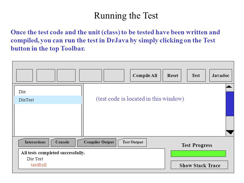Click the Compile All toolbar button
Screen dimensions: 244x183
click(145, 75)
